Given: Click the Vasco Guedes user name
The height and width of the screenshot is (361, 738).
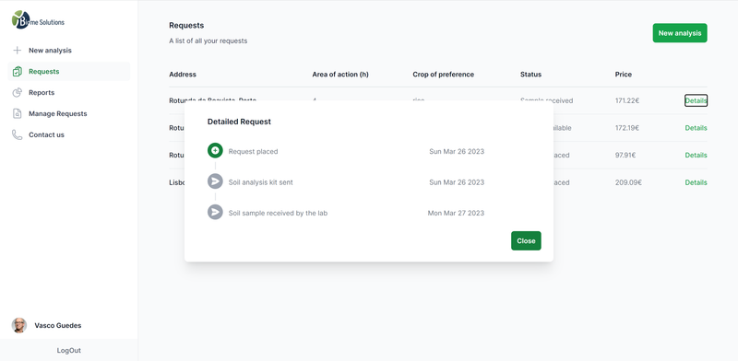Looking at the screenshot, I should [58, 325].
